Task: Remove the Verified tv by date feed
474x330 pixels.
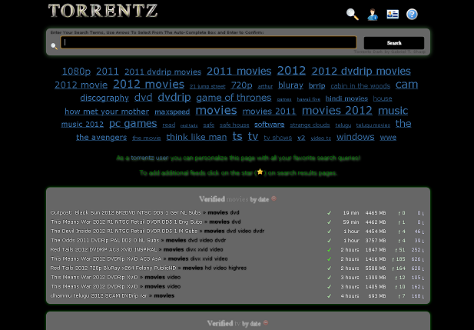Action: pos(266,323)
